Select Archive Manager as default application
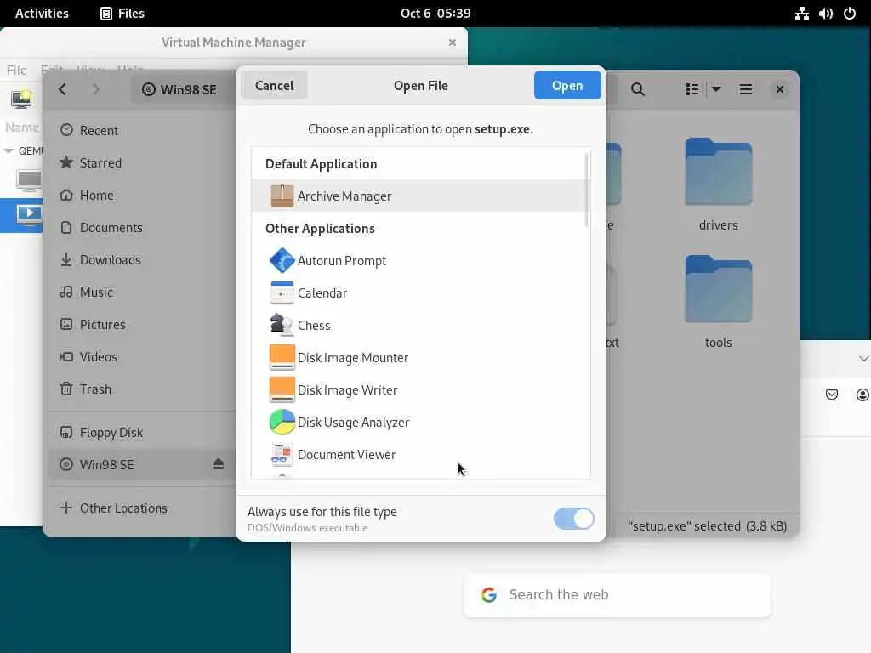 419,196
